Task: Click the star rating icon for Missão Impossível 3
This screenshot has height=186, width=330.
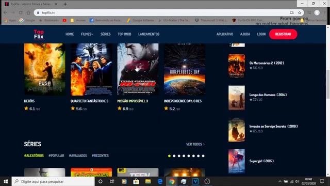Action: tap(119, 109)
